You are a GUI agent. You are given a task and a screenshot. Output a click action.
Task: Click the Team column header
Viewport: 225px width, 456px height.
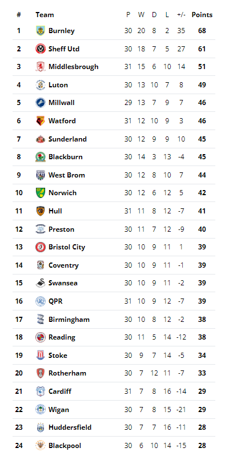45,15
